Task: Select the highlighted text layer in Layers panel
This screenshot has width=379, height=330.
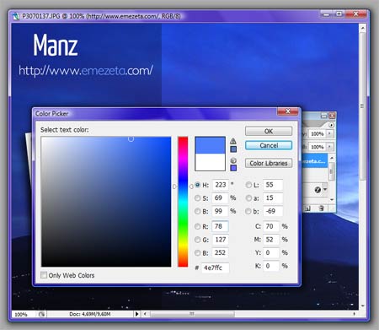Action: 314,161
